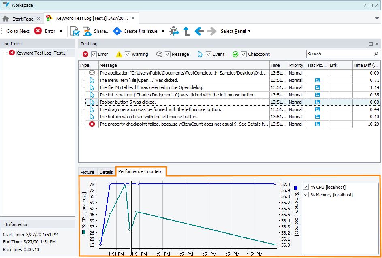The width and height of the screenshot is (382, 258).
Task: Click the search magnifier icon
Action: coord(376,54)
